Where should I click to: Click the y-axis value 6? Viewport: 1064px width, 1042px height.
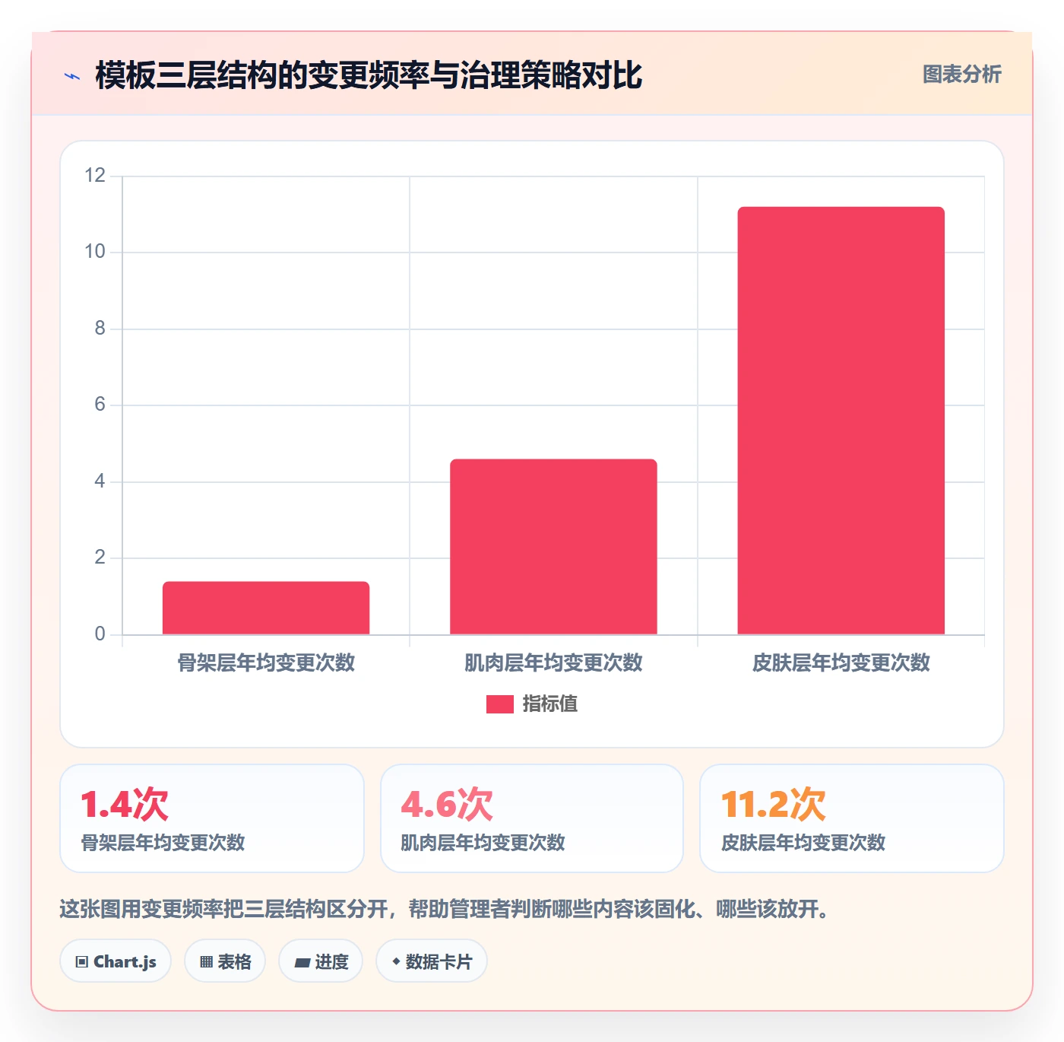(x=100, y=405)
